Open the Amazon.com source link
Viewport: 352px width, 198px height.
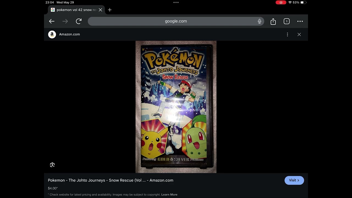pos(70,34)
